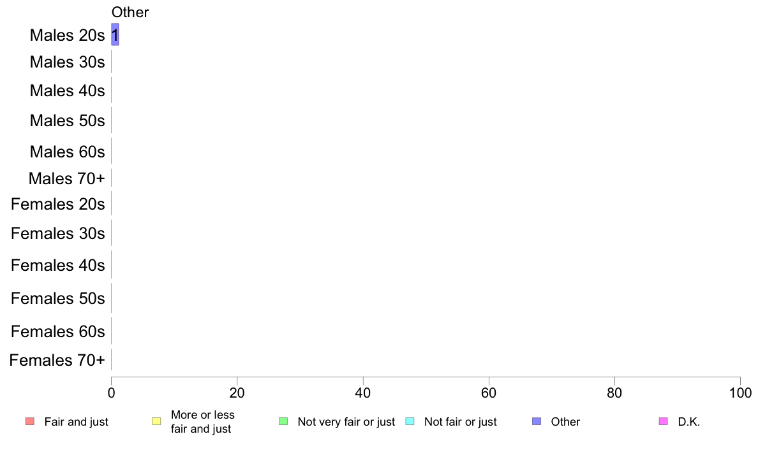Select the Males 70+ row label
Viewport: 758px width, 469px height.
coord(67,178)
